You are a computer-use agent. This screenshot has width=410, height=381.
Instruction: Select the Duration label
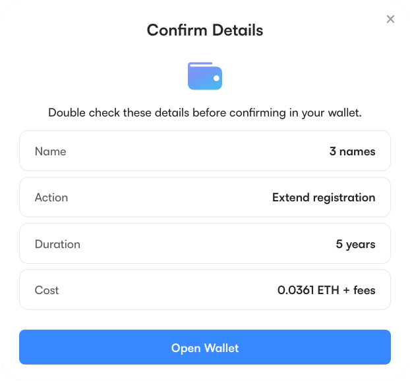[x=57, y=244]
